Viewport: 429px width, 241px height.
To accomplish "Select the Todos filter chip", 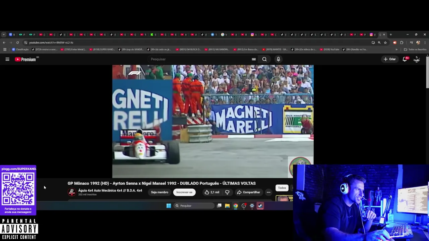I will coord(282,188).
